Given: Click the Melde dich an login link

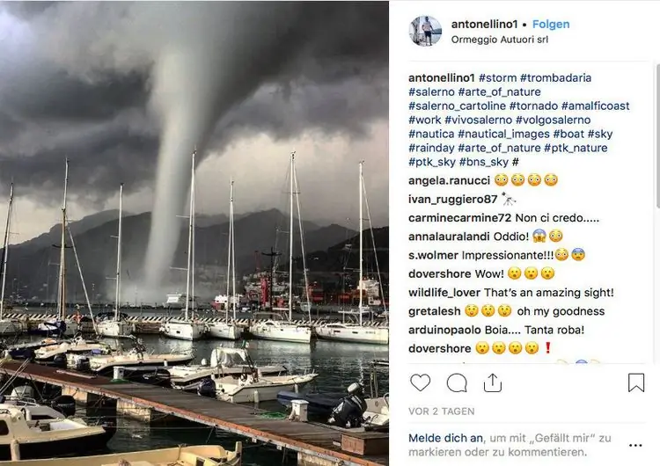Looking at the screenshot, I should pyautogui.click(x=446, y=438).
